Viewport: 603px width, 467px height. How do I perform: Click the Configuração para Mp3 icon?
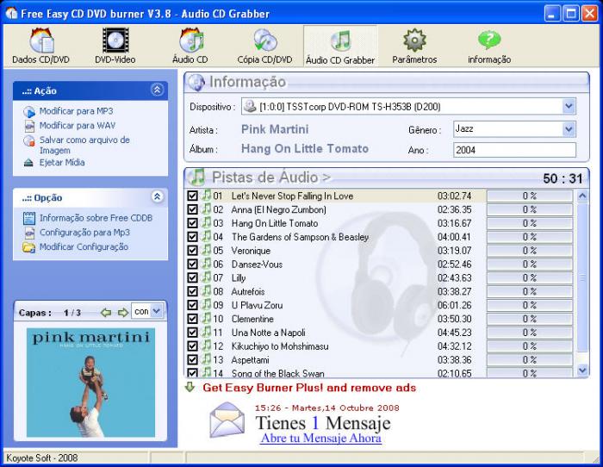click(x=29, y=233)
